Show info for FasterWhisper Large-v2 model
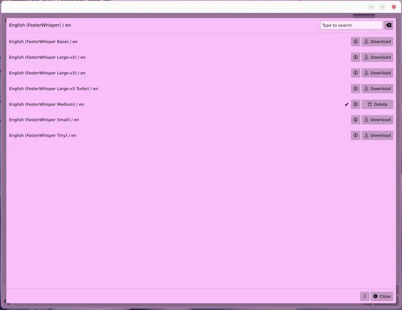Viewport: 402px width, 310px height. (355, 57)
